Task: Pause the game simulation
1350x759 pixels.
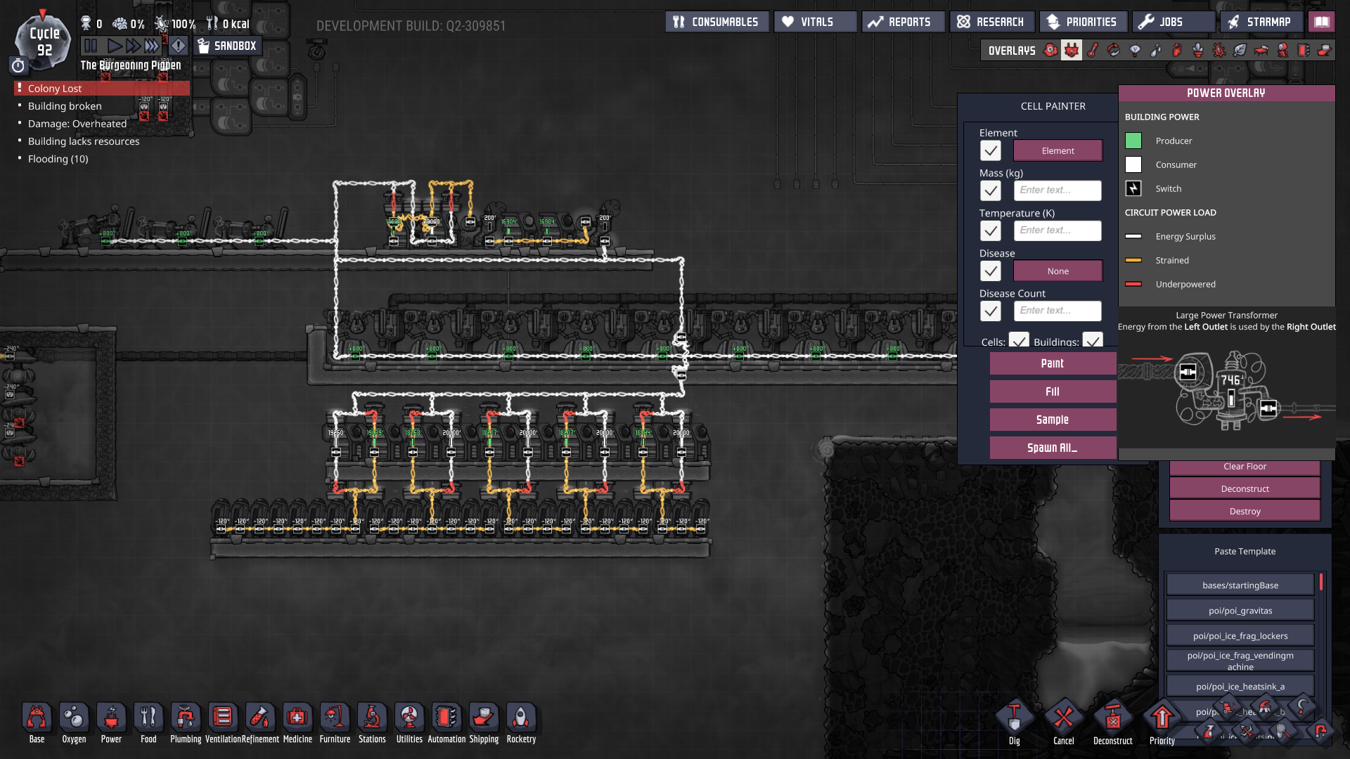Action: [91, 46]
